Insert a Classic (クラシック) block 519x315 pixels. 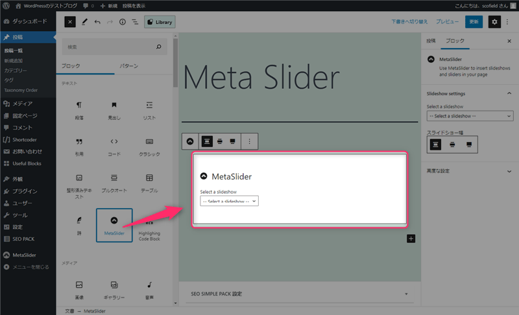149,147
